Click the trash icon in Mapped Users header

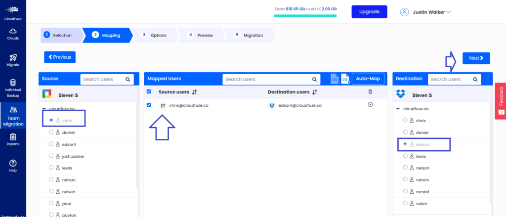click(x=371, y=92)
